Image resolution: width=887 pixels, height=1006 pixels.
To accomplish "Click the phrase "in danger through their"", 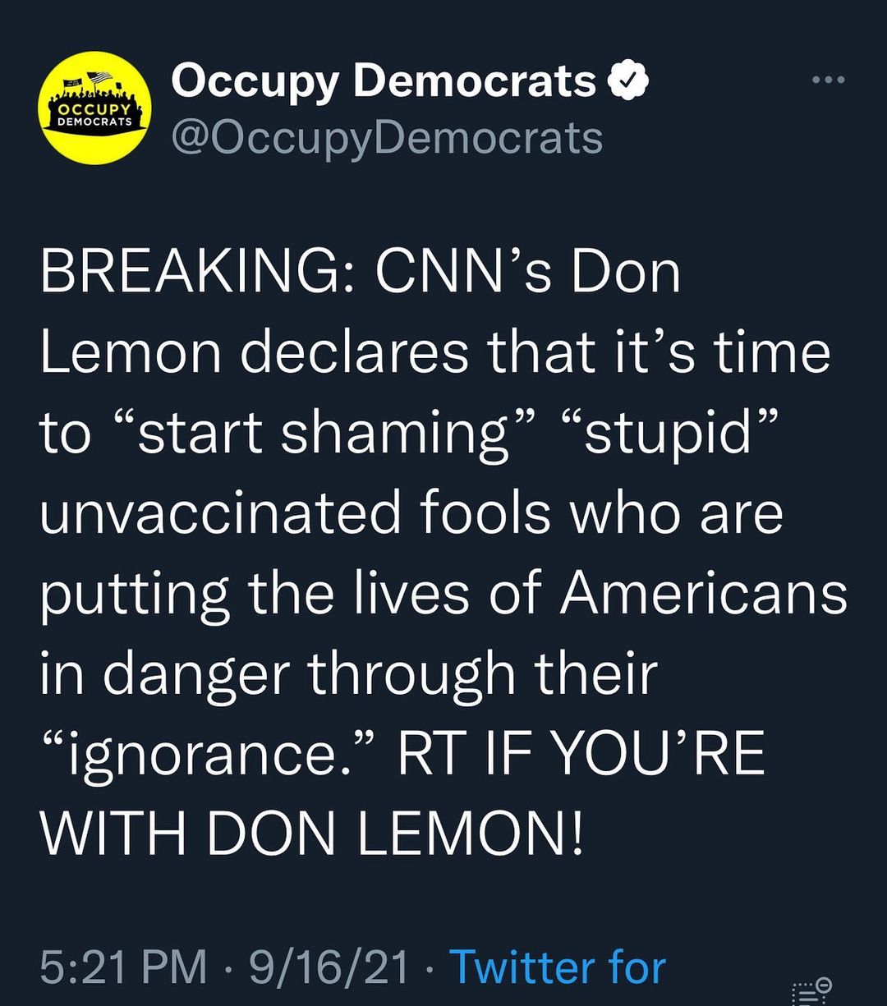I will coord(348,674).
